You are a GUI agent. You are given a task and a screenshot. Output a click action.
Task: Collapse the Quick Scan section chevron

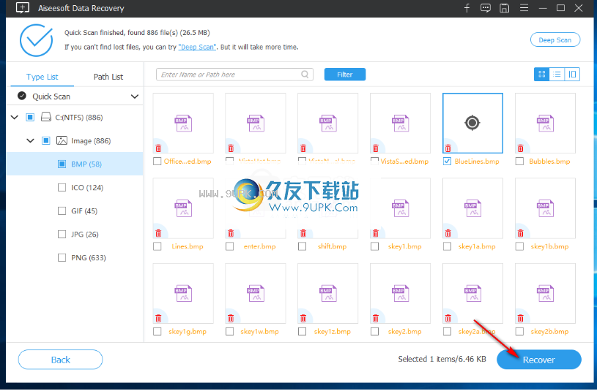coord(134,96)
